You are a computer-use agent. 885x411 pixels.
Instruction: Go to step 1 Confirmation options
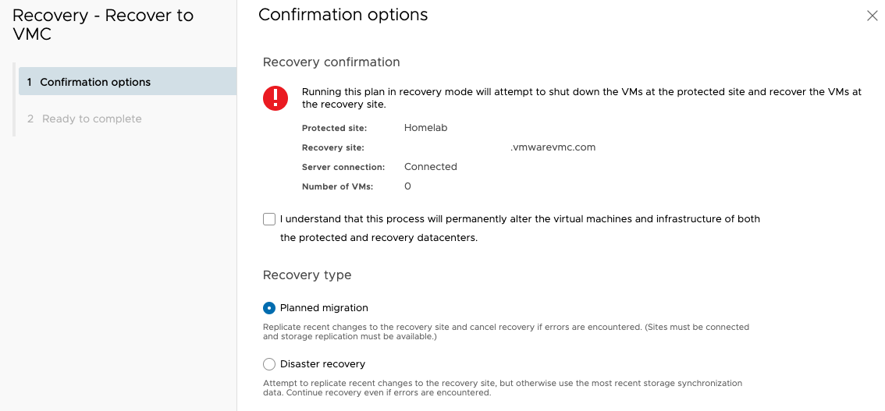(95, 82)
